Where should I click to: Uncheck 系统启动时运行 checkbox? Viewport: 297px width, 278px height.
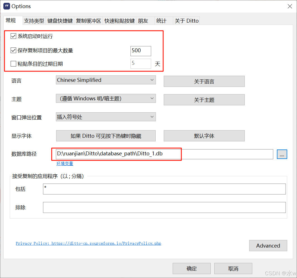click(x=13, y=36)
